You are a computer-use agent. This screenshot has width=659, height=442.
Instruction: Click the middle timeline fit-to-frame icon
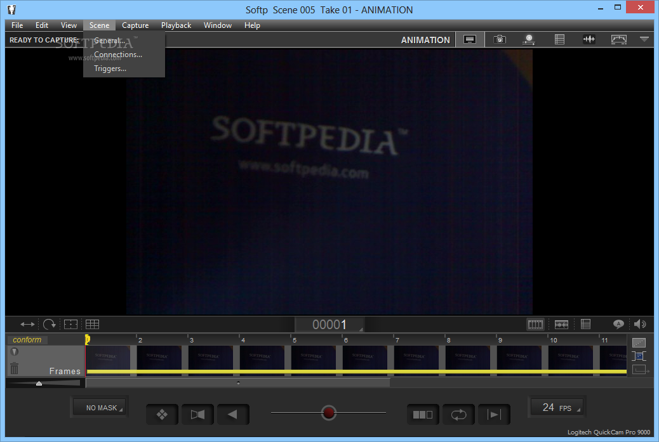(x=639, y=356)
